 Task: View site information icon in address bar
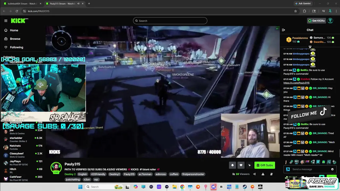tap(24, 11)
